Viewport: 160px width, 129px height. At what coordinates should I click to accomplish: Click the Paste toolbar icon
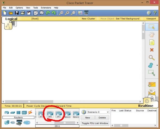42,13
